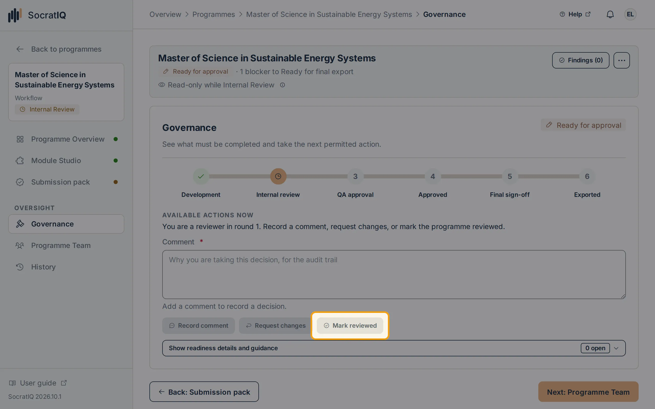
Task: Open Submission pack in sidebar
Action: click(x=66, y=182)
